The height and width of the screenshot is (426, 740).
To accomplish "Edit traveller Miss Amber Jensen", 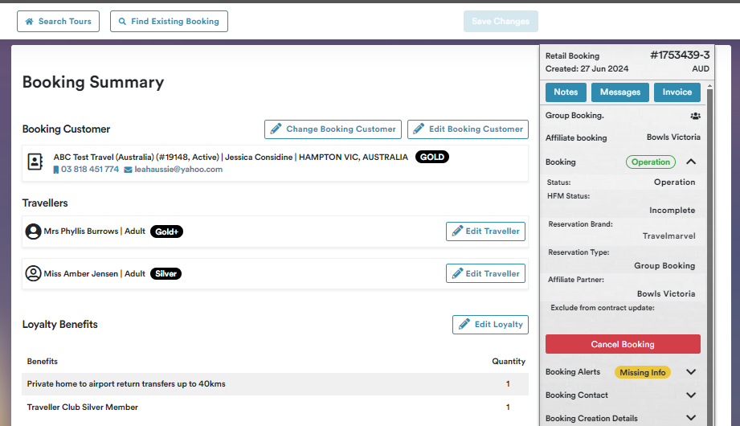I will point(485,273).
